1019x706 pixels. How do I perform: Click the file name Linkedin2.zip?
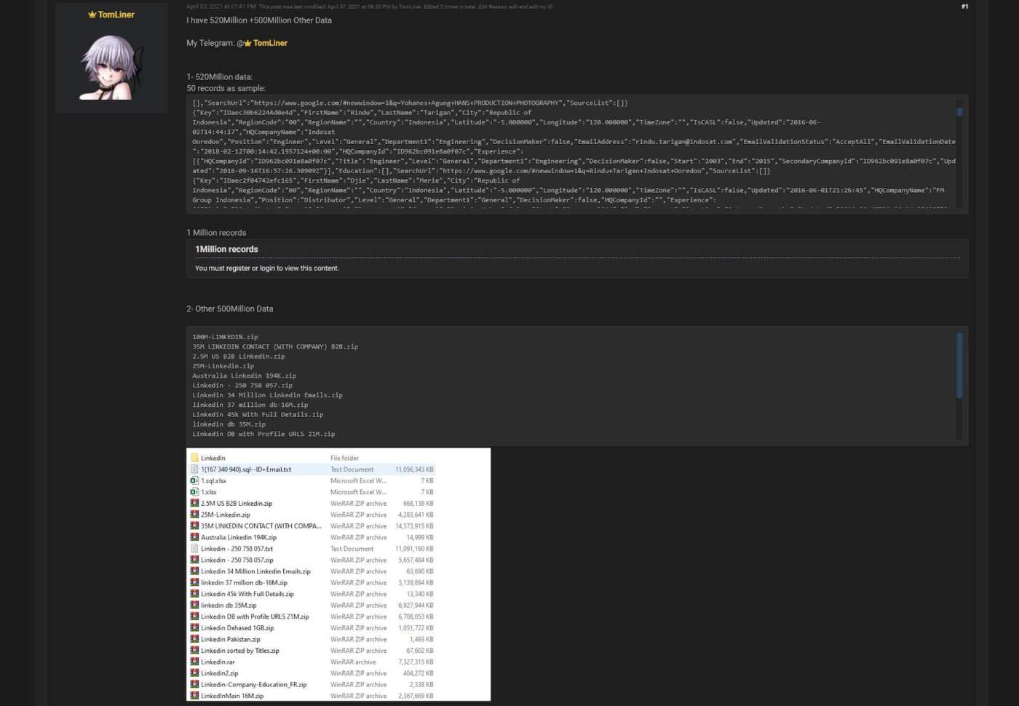pyautogui.click(x=220, y=673)
